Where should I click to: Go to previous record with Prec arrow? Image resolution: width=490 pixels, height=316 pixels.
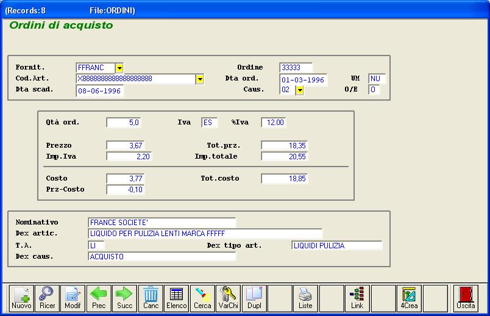(99, 298)
